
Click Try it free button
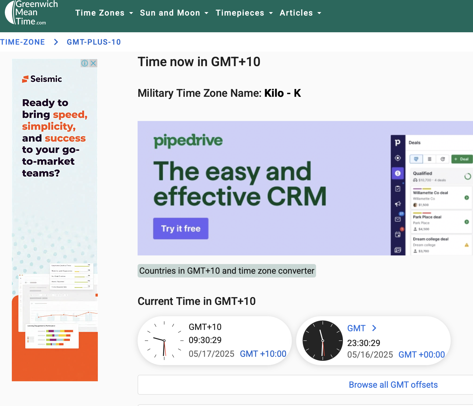coord(181,229)
